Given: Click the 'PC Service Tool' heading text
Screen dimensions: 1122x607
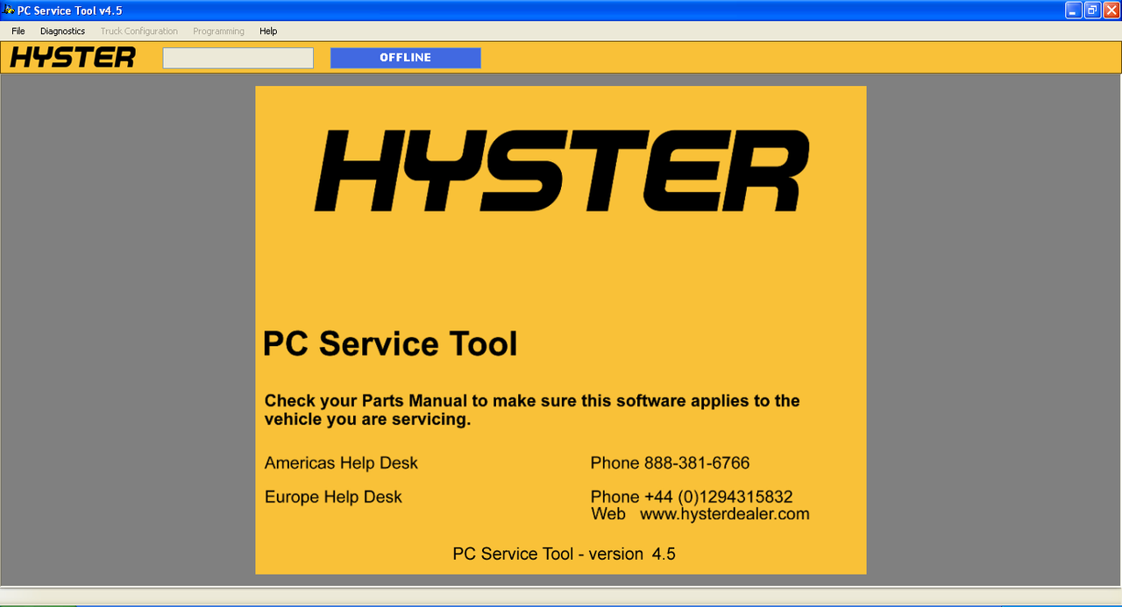Looking at the screenshot, I should (x=390, y=343).
